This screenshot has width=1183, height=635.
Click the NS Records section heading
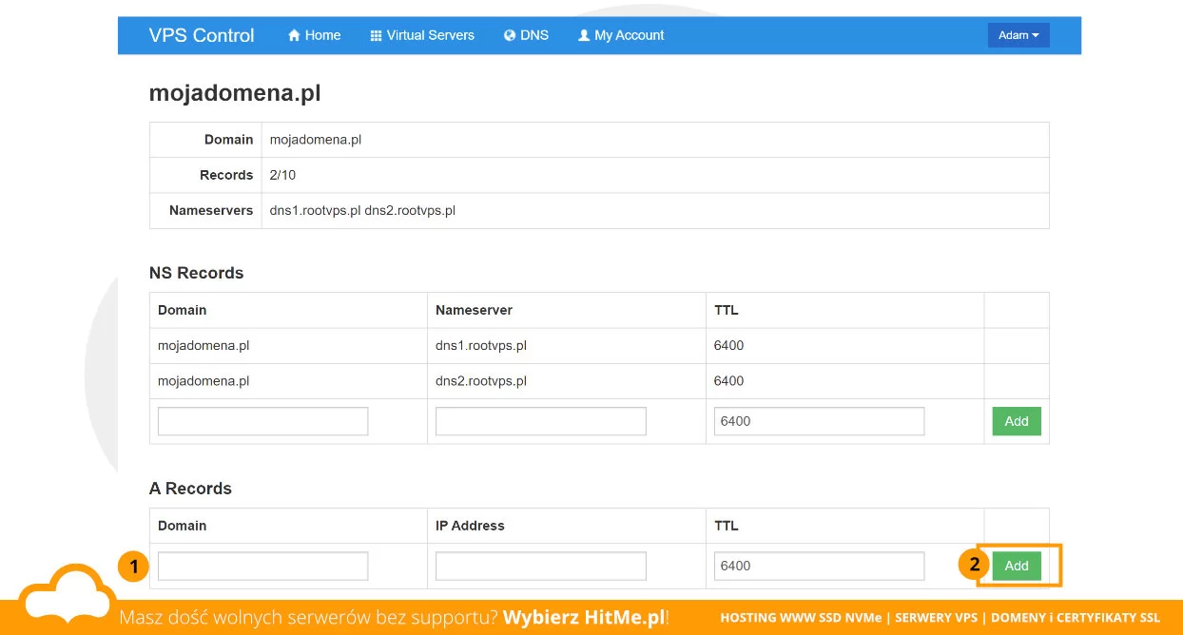[x=197, y=273]
